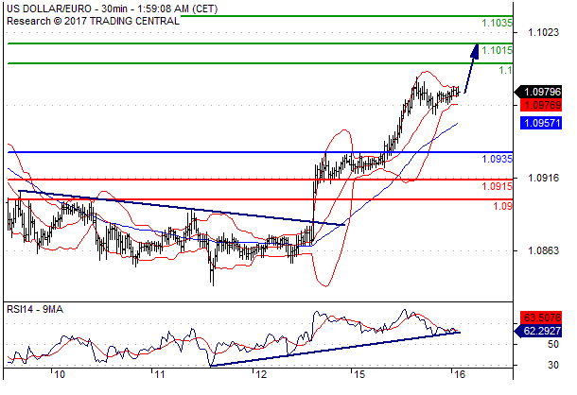The height and width of the screenshot is (395, 577).
Task: Click the 1.0916 price axis value
Action: [x=543, y=178]
